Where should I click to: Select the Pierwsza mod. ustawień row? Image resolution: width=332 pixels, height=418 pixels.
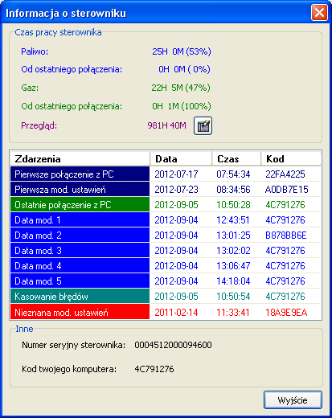[166, 190]
